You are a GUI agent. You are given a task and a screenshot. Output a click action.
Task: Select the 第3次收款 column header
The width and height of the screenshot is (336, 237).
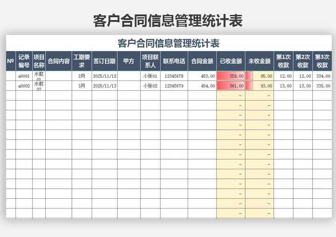[x=322, y=61]
